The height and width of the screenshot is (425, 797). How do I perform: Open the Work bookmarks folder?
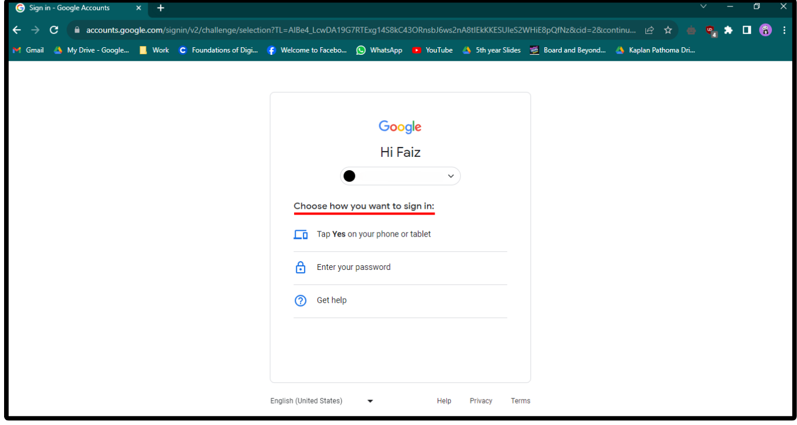[x=154, y=50]
